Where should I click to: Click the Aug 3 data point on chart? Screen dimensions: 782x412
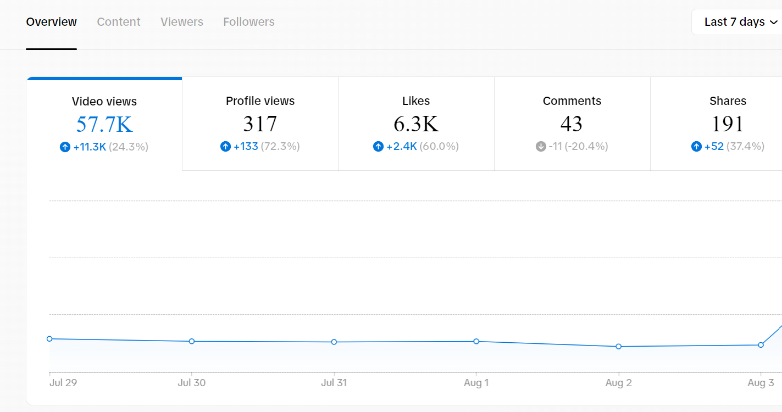click(x=761, y=345)
